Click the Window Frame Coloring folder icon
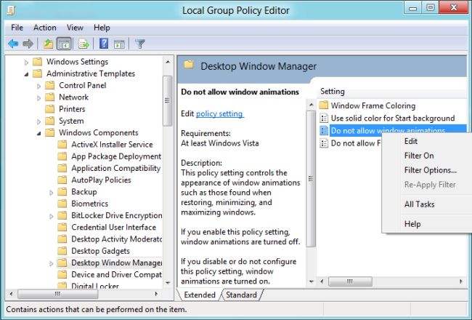Screen dimensions: 472x320 point(324,105)
